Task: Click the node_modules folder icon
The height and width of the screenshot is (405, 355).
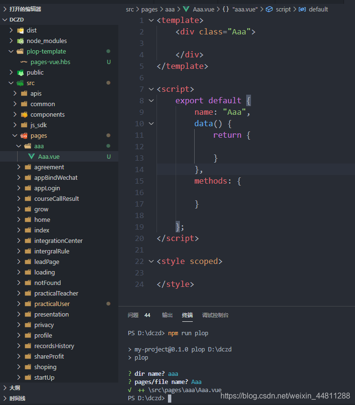Action: pyautogui.click(x=21, y=41)
